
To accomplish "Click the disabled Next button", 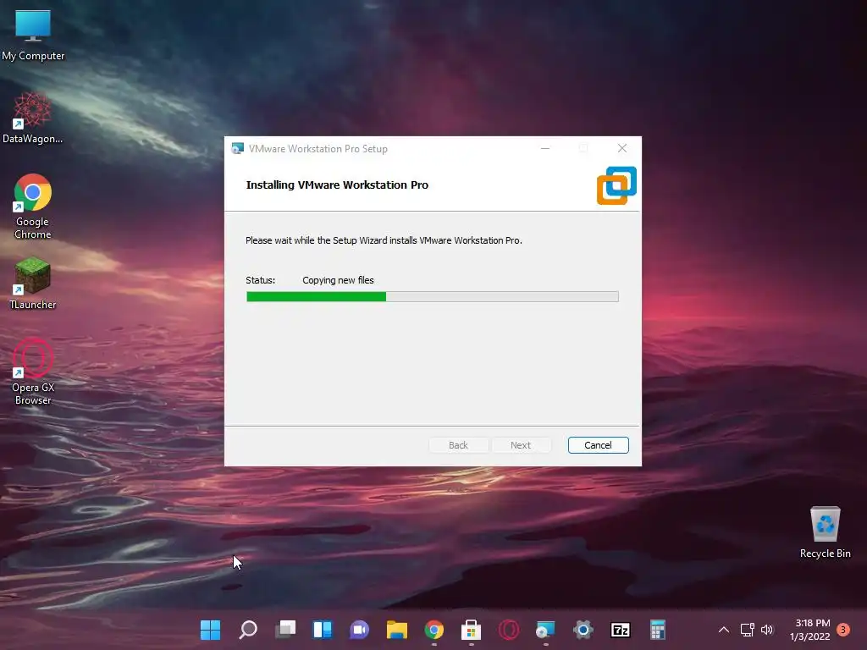I will pos(521,445).
